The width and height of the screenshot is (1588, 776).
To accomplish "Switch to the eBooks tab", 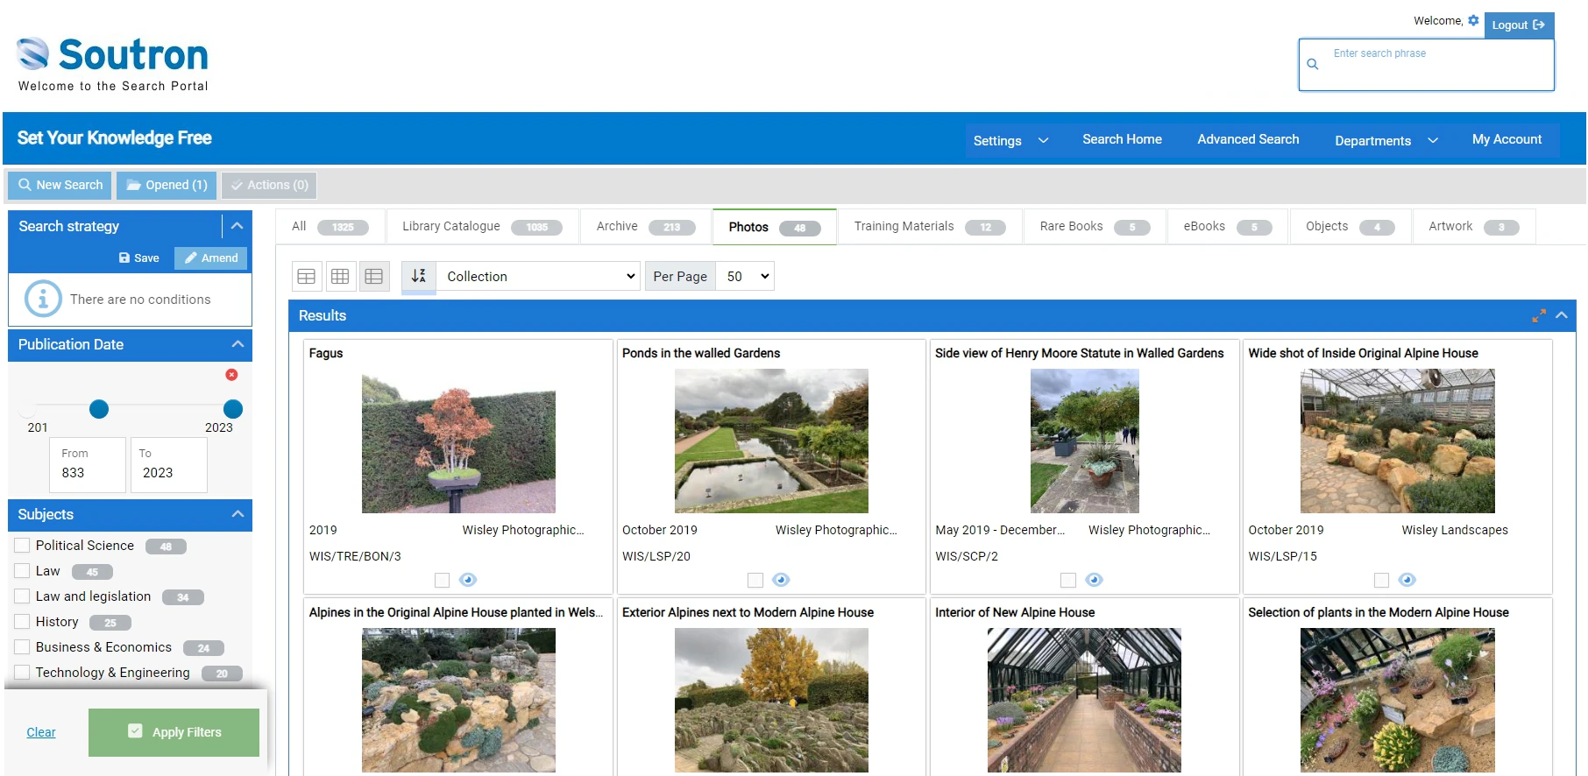I will pos(1227,227).
